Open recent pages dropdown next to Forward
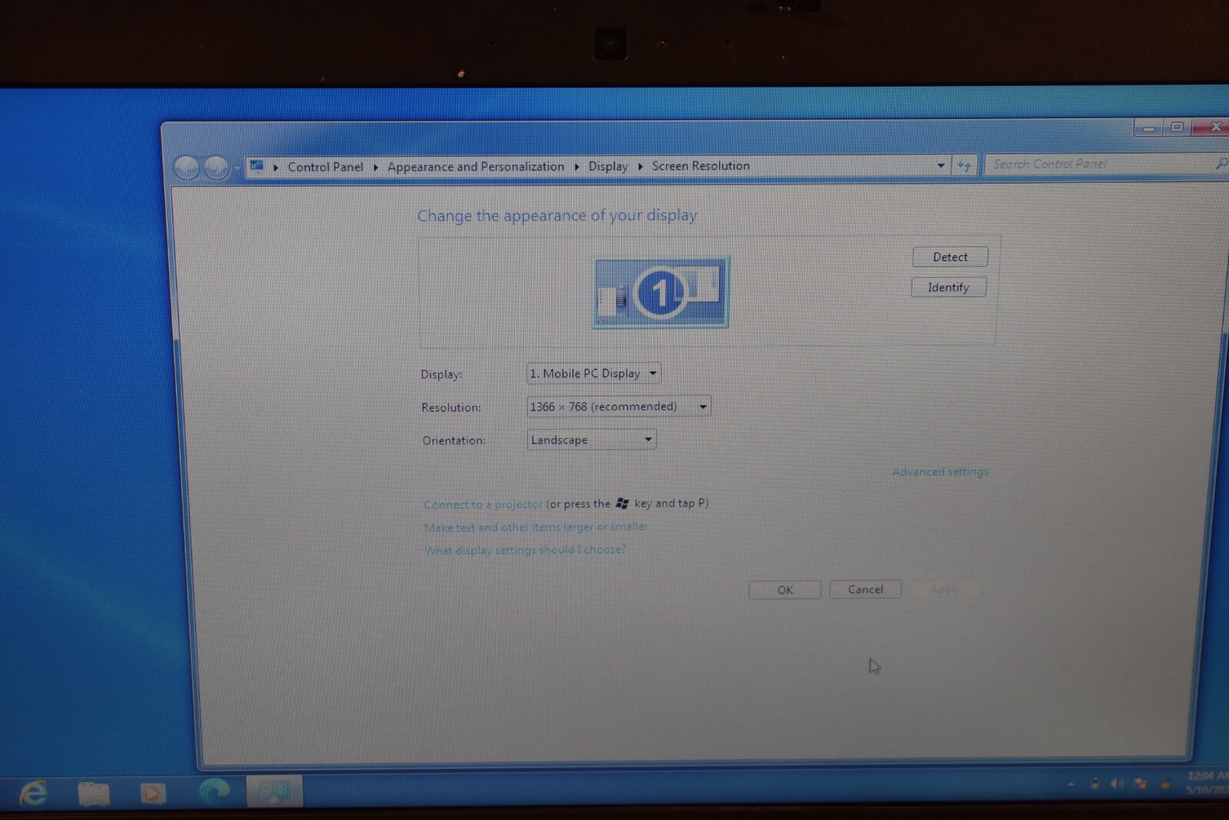Viewport: 1229px width, 820px height. point(237,168)
